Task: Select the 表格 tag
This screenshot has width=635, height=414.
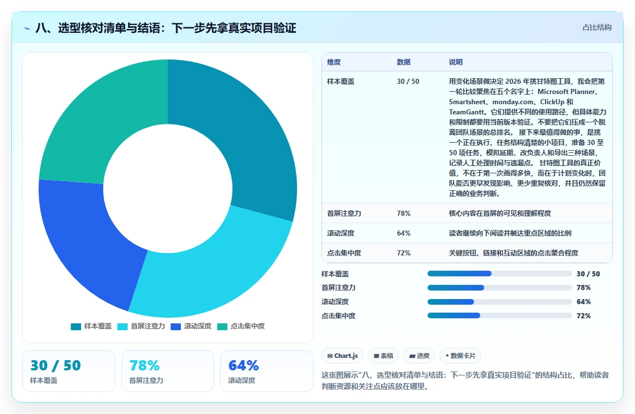Action: [x=383, y=356]
